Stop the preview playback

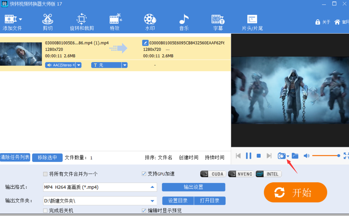pyautogui.click(x=259, y=156)
